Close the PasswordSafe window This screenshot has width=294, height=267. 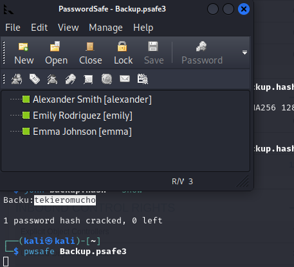(x=244, y=9)
